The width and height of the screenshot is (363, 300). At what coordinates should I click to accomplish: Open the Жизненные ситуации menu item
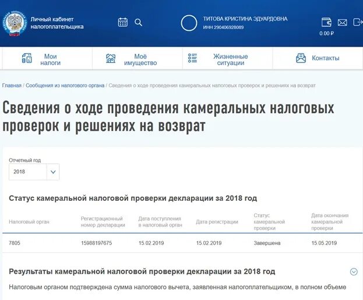click(x=228, y=58)
